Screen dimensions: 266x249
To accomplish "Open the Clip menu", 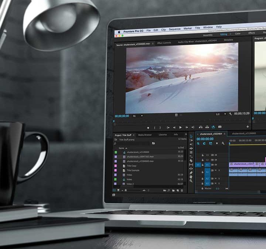I will click(x=163, y=30).
